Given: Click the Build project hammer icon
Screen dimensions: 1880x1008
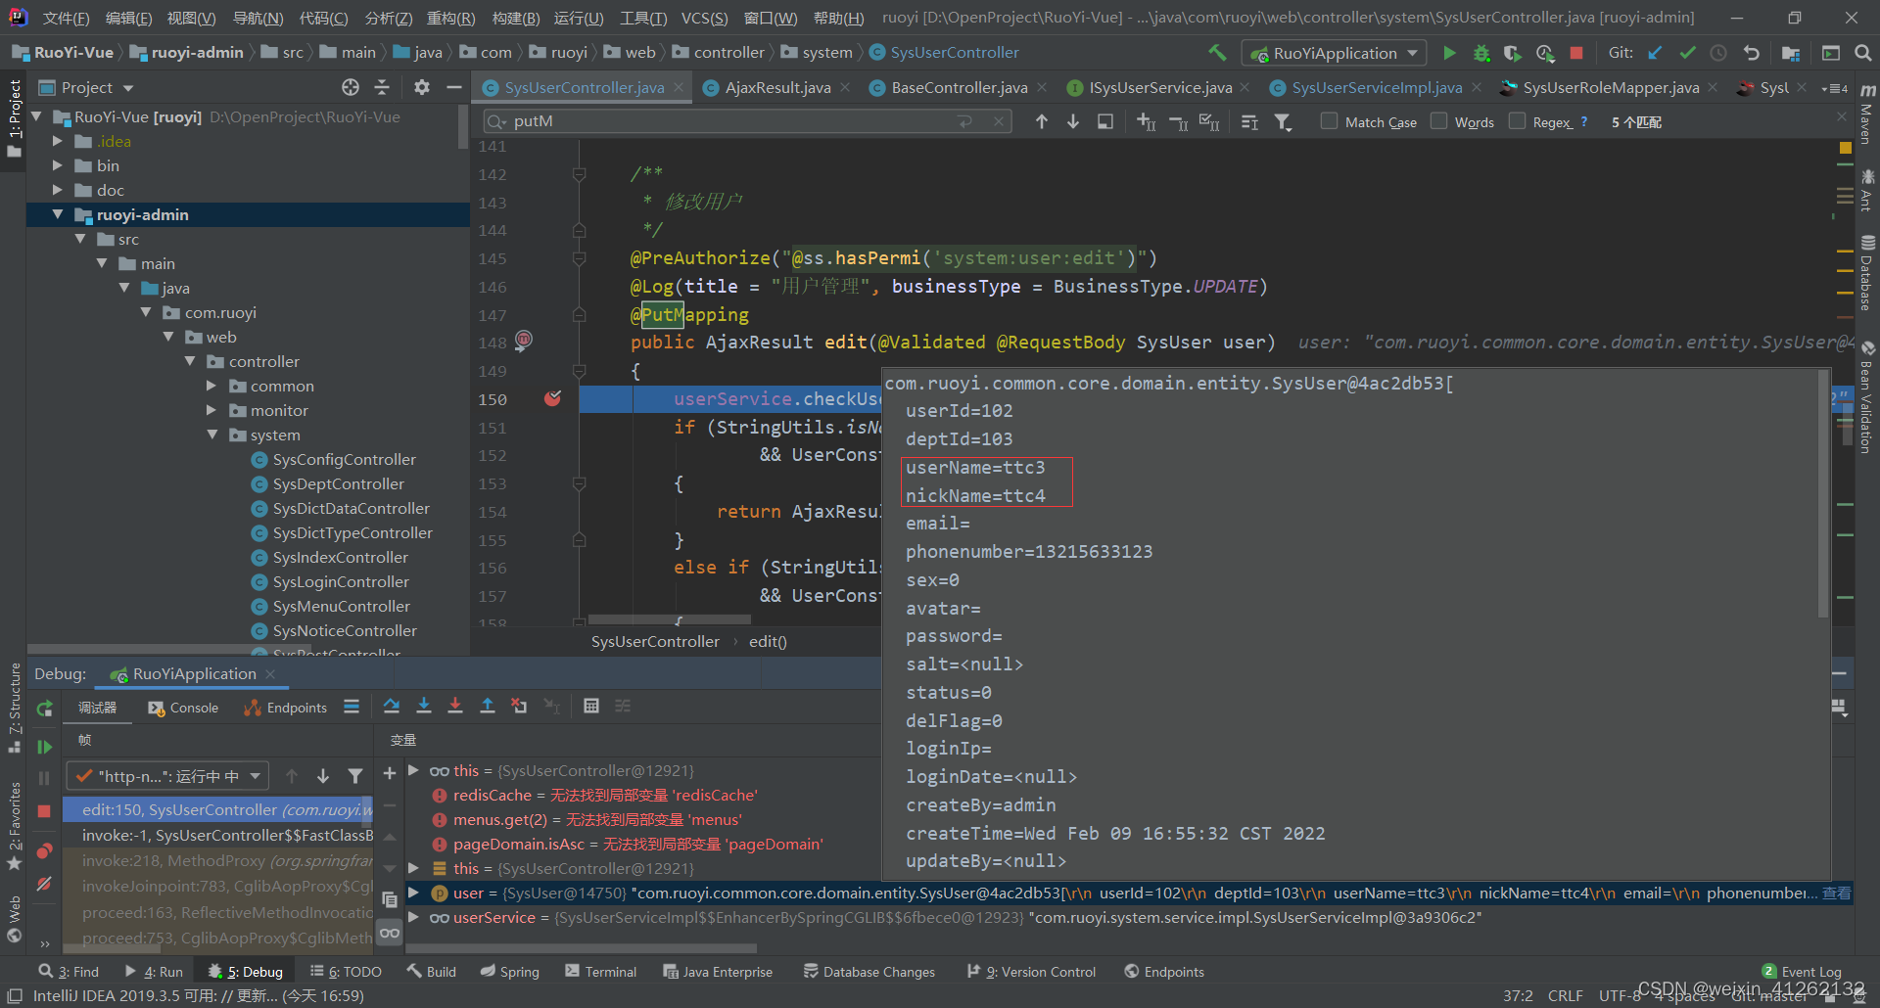Looking at the screenshot, I should point(1217,53).
